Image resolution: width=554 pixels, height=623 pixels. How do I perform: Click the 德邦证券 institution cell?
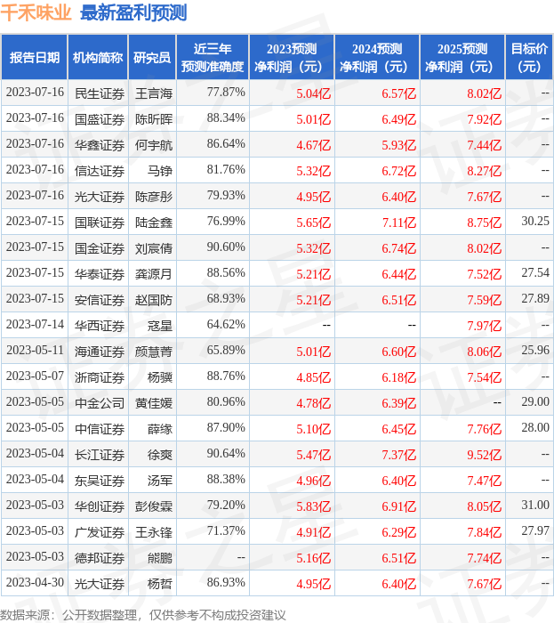(x=100, y=559)
